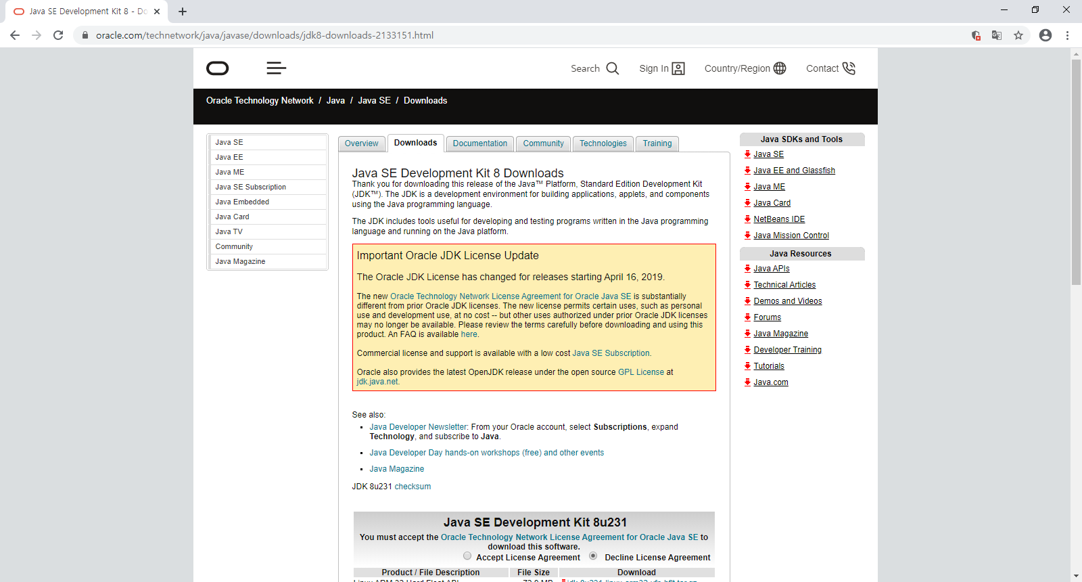Open Chrome's three-dot menu

1068,35
